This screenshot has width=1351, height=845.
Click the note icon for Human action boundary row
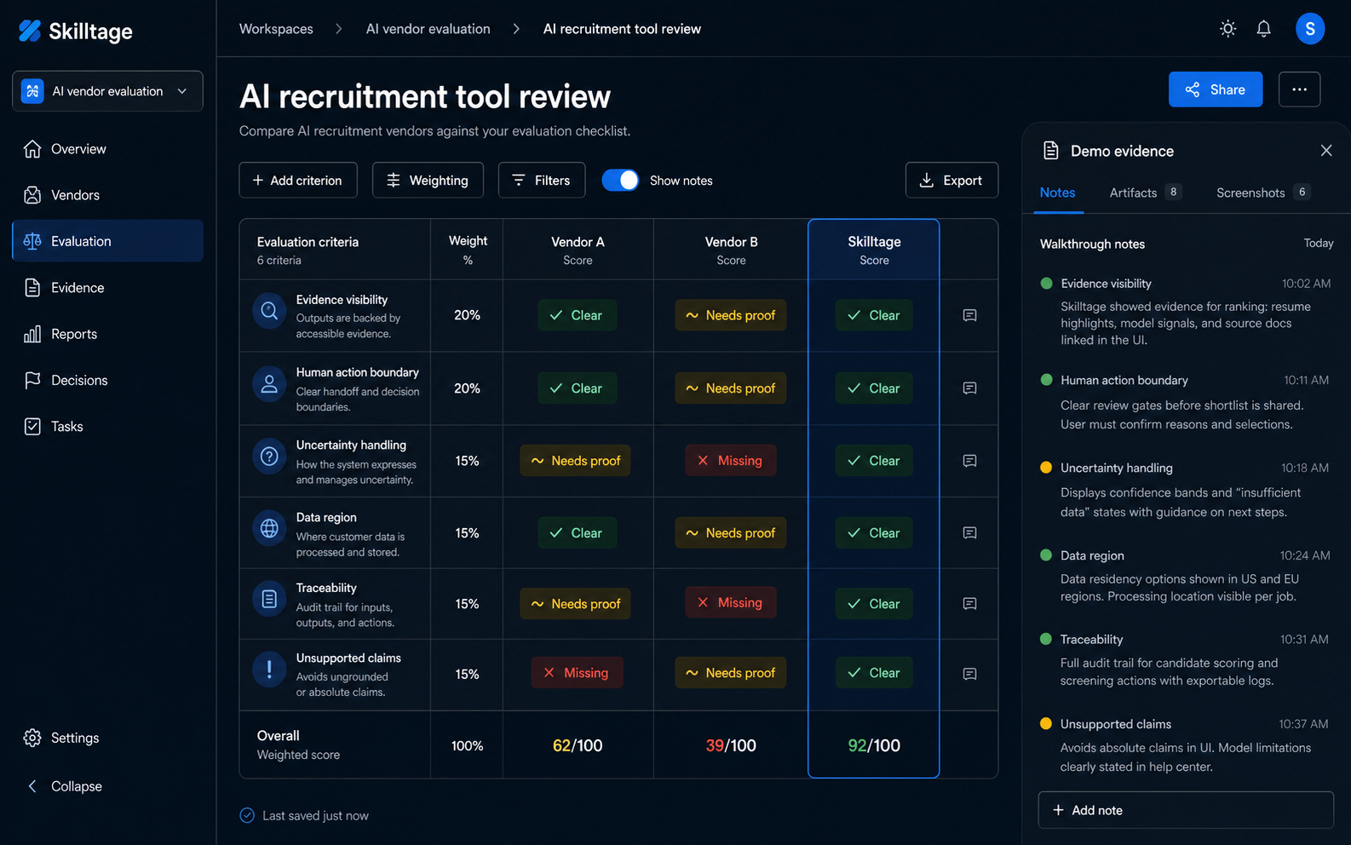(x=969, y=388)
